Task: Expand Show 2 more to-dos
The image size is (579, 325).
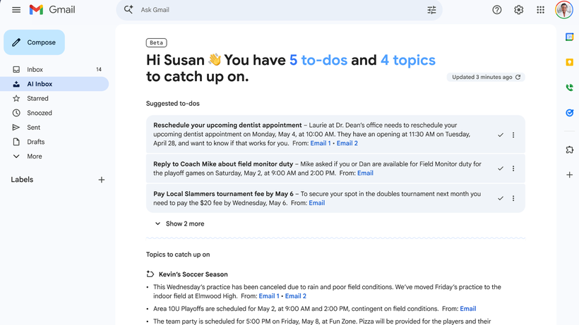Action: [x=179, y=223]
